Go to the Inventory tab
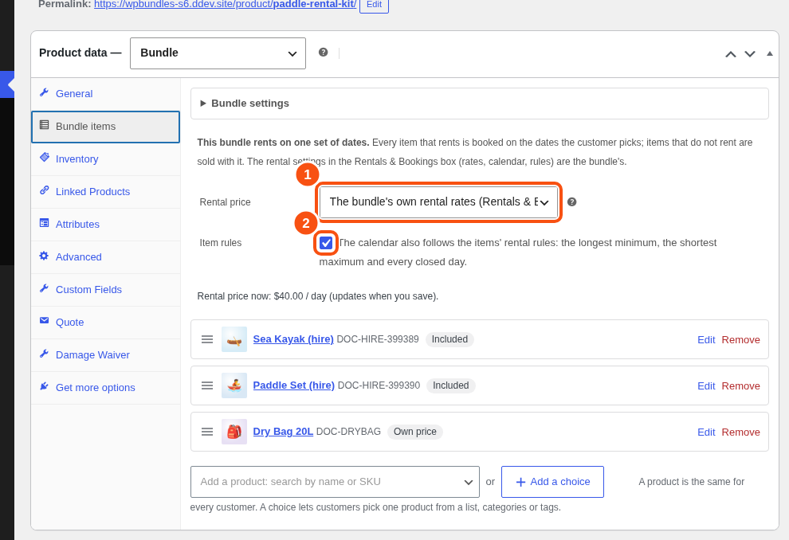 pyautogui.click(x=106, y=159)
